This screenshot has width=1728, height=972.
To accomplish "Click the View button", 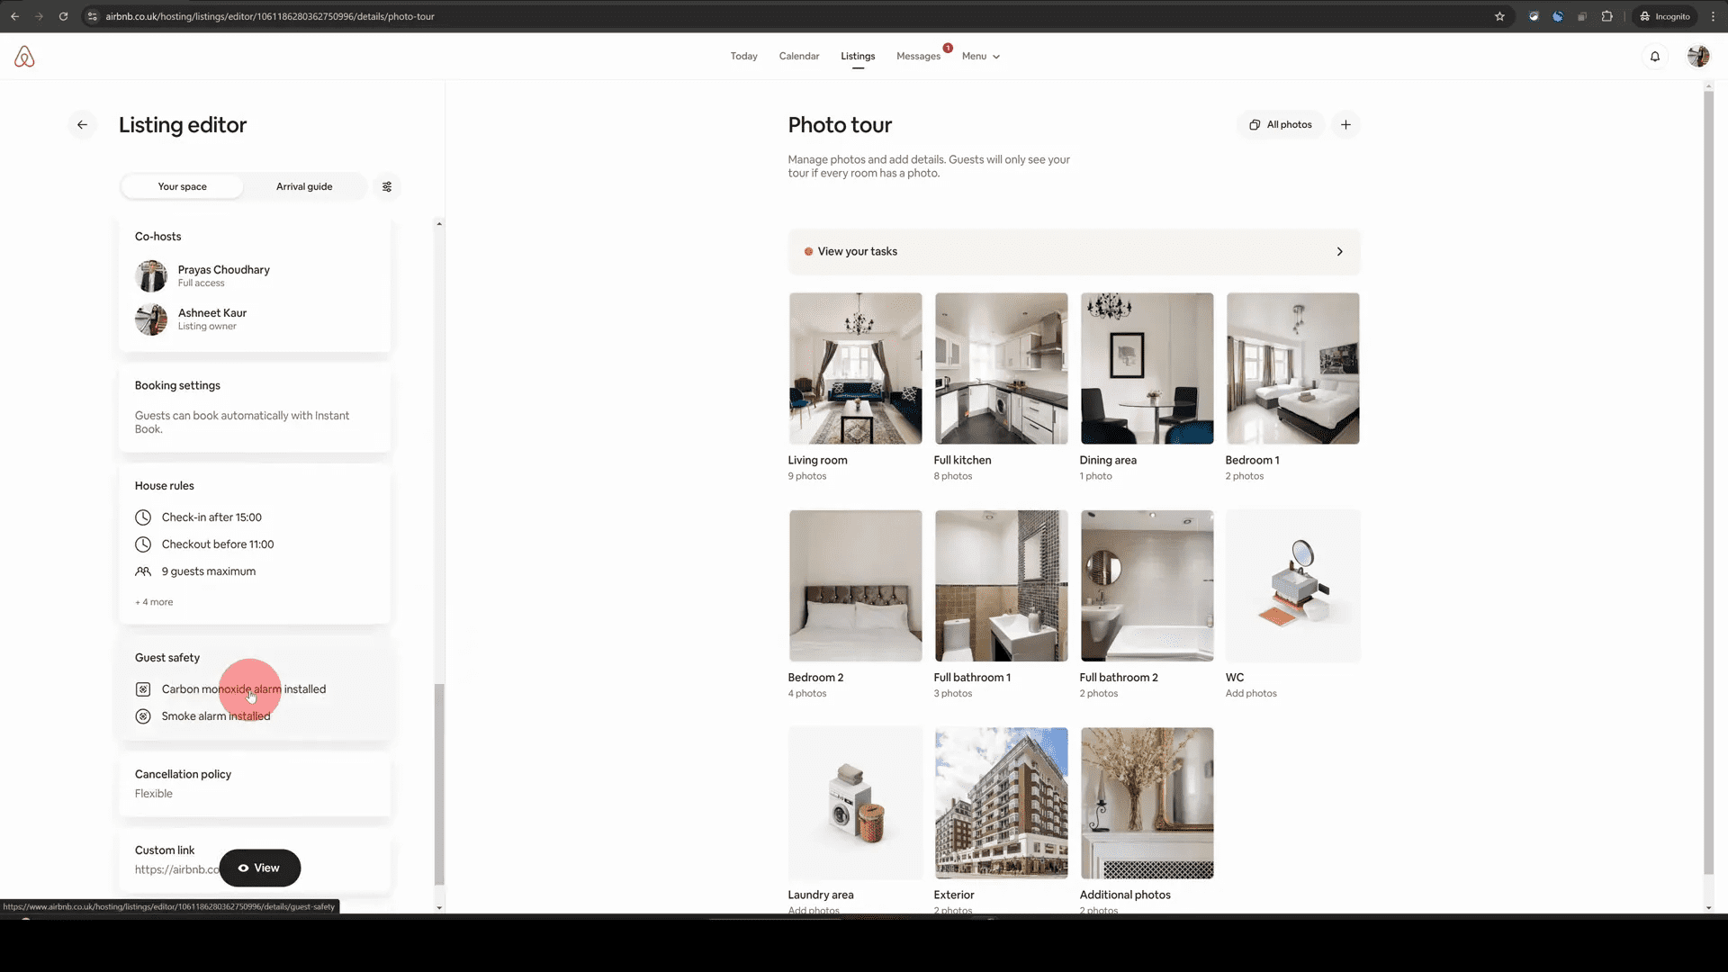I will [260, 868].
